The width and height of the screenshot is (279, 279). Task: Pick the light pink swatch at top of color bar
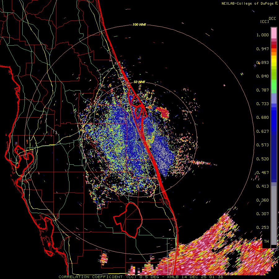(x=274, y=33)
